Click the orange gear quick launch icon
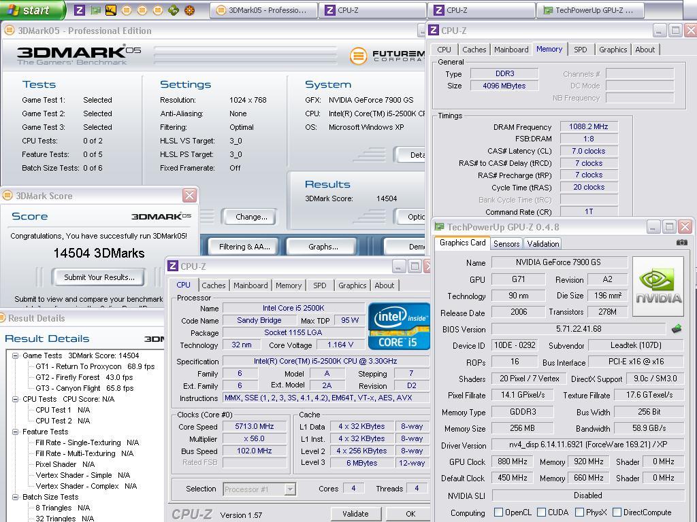Image resolution: width=697 pixels, height=522 pixels. tap(189, 10)
